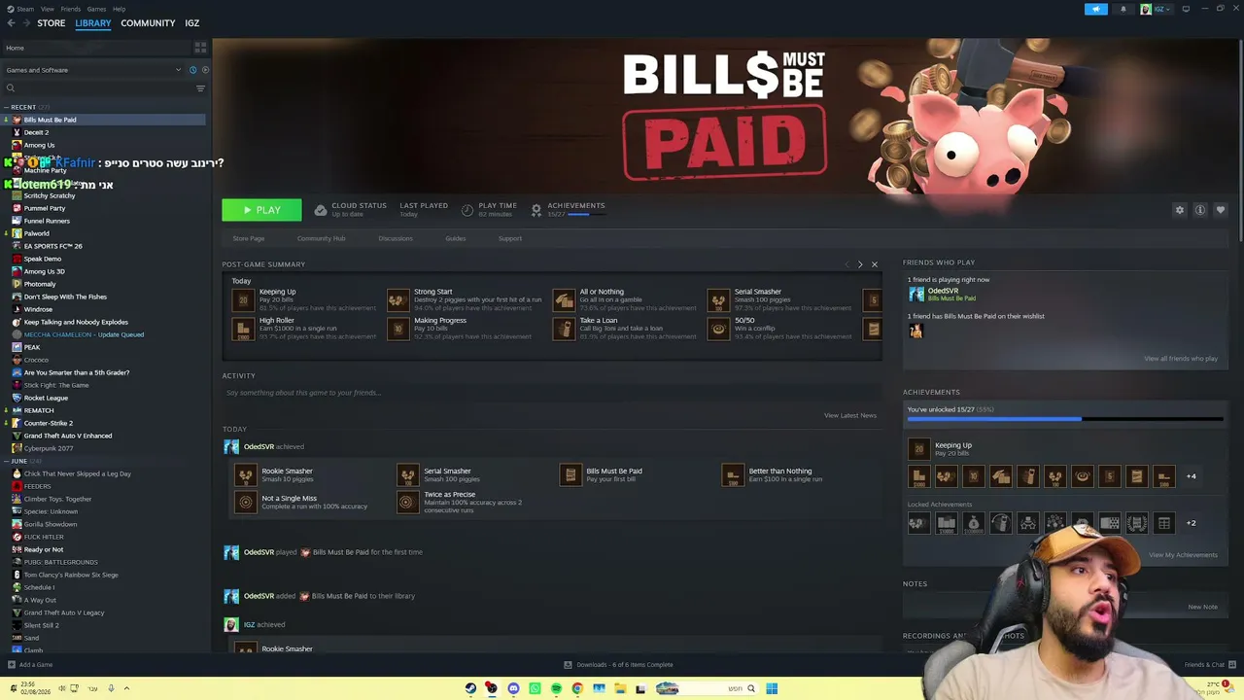
Task: Open Spotify from the Windows taskbar
Action: point(556,688)
